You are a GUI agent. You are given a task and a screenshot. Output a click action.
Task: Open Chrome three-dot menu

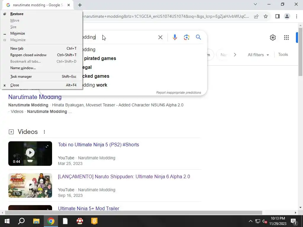point(296,17)
